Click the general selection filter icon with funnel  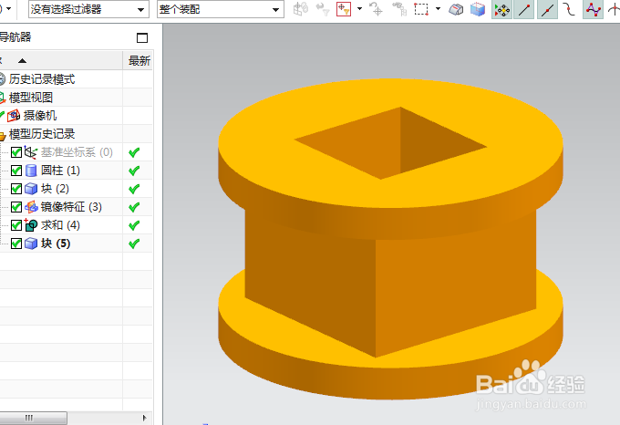point(344,9)
